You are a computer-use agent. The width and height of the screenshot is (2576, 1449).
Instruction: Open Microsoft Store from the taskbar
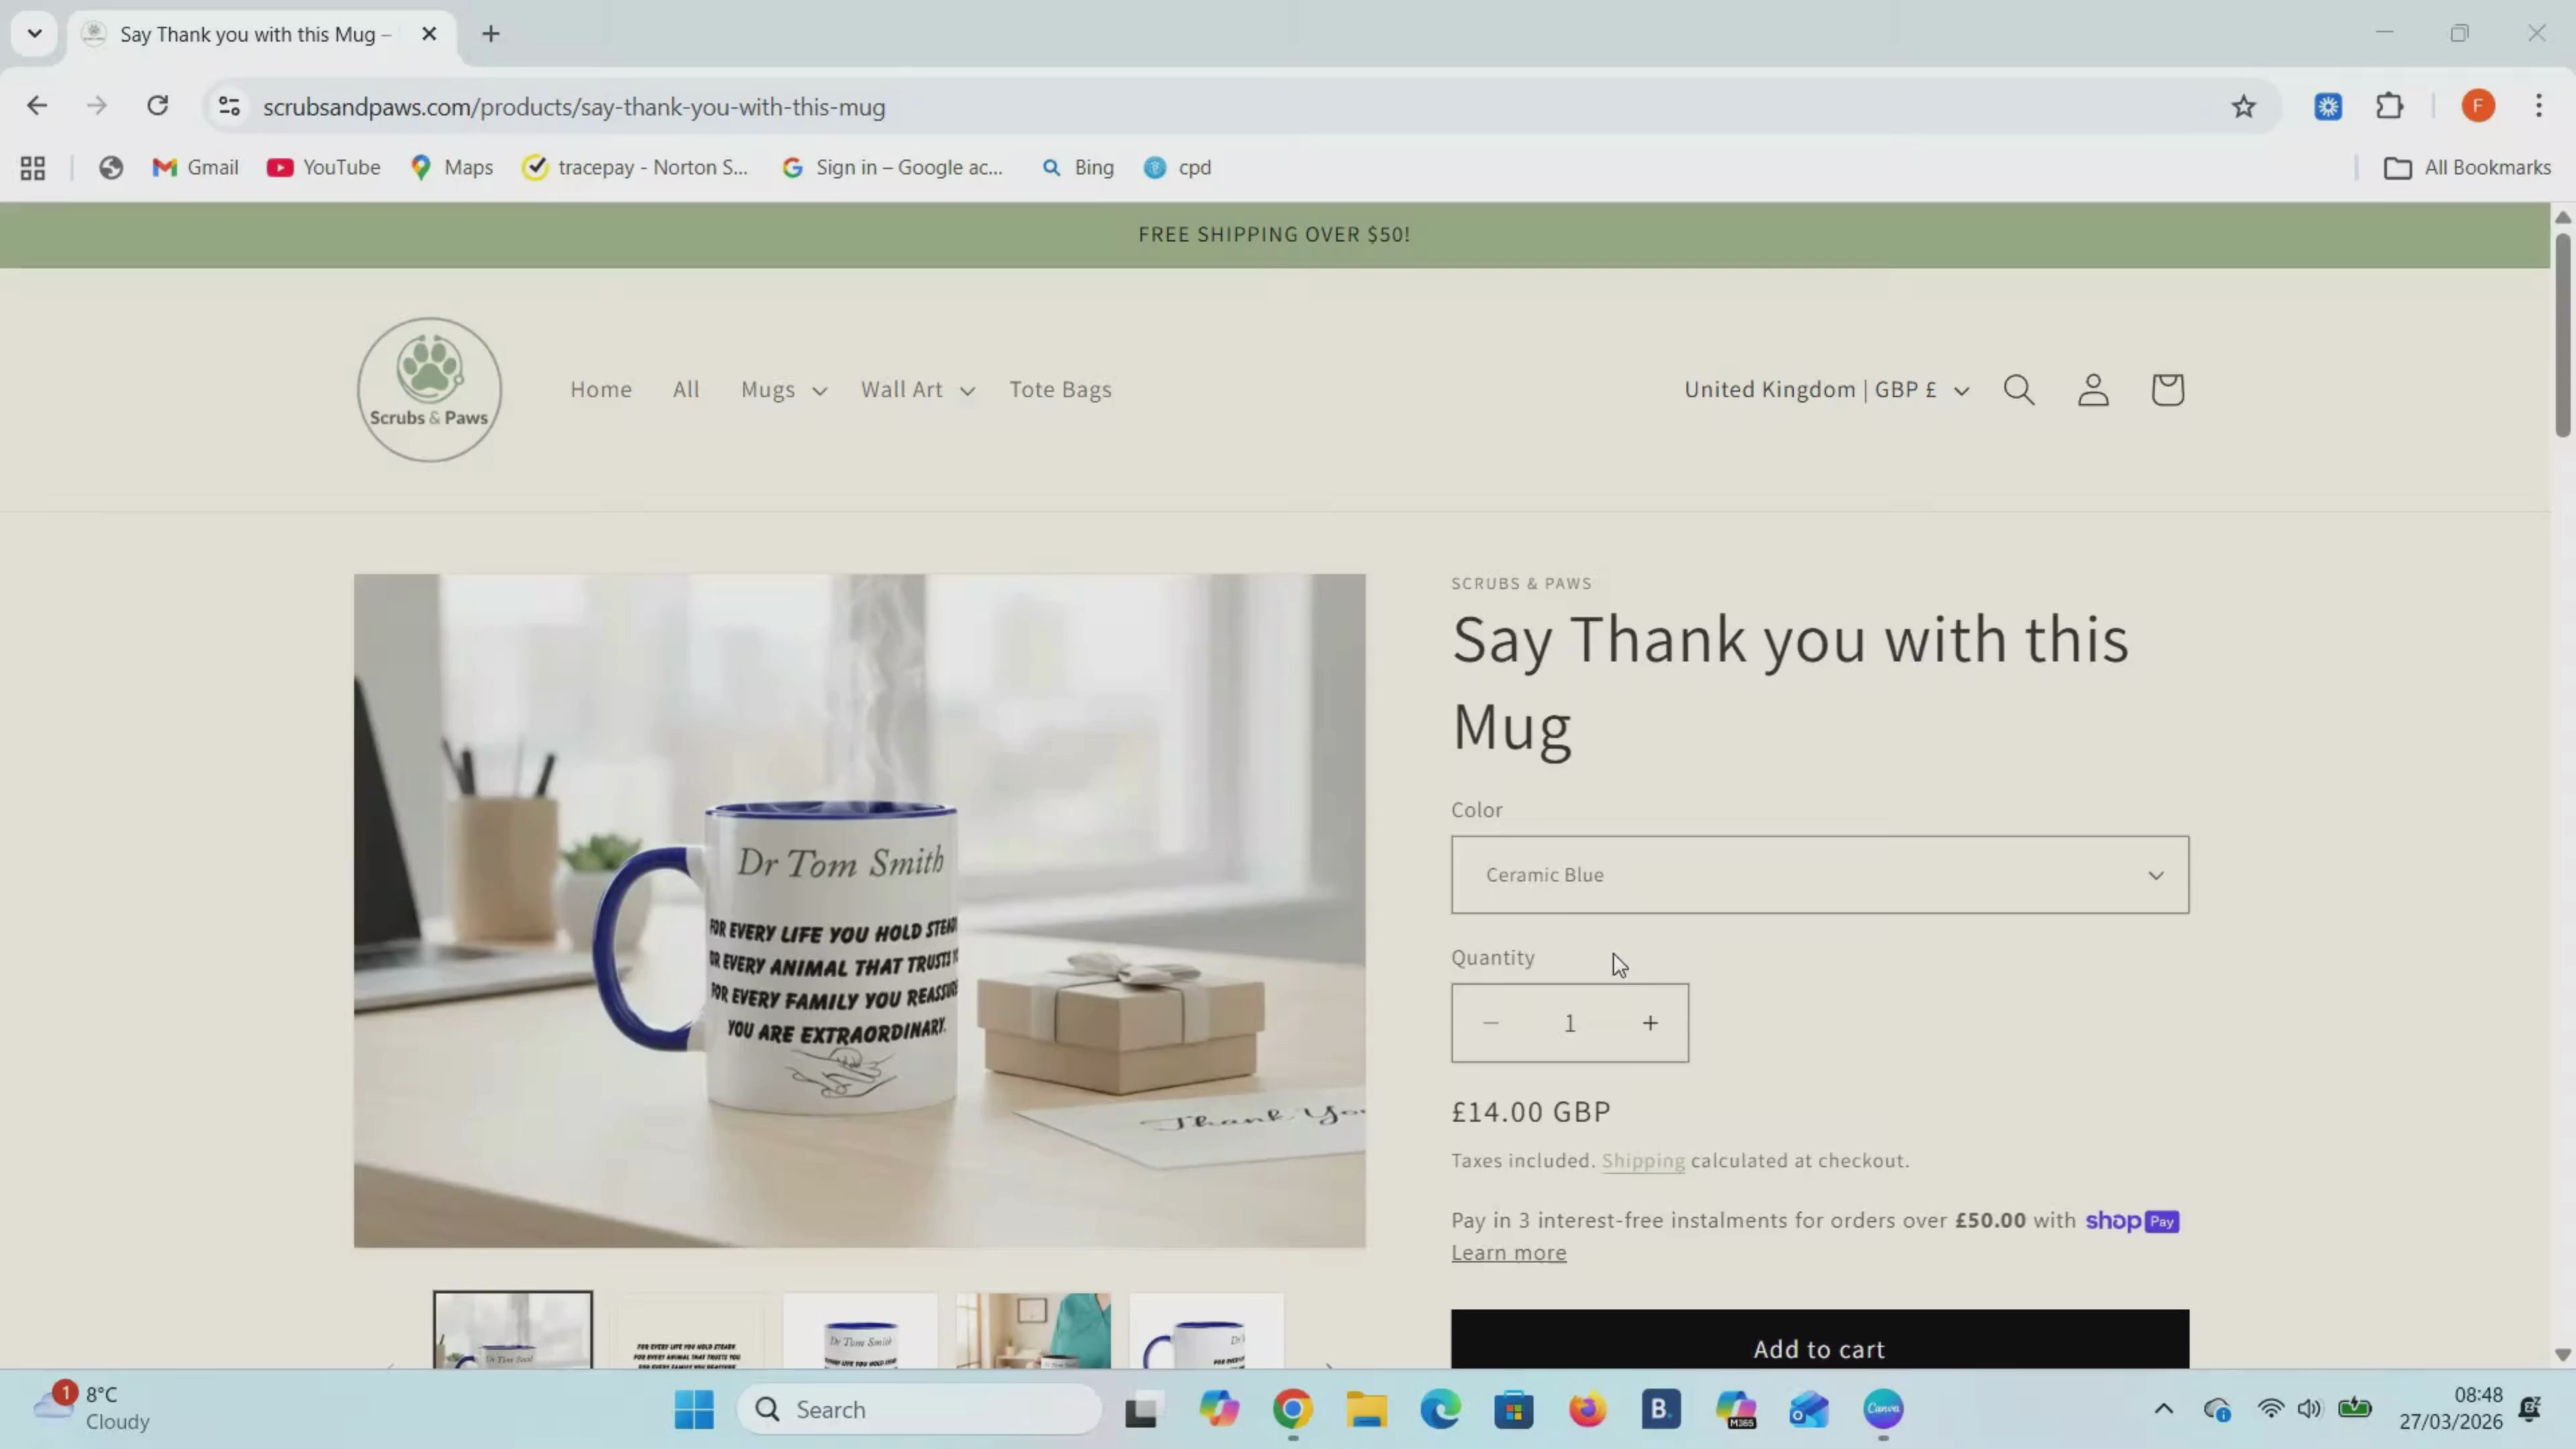pos(1514,1410)
